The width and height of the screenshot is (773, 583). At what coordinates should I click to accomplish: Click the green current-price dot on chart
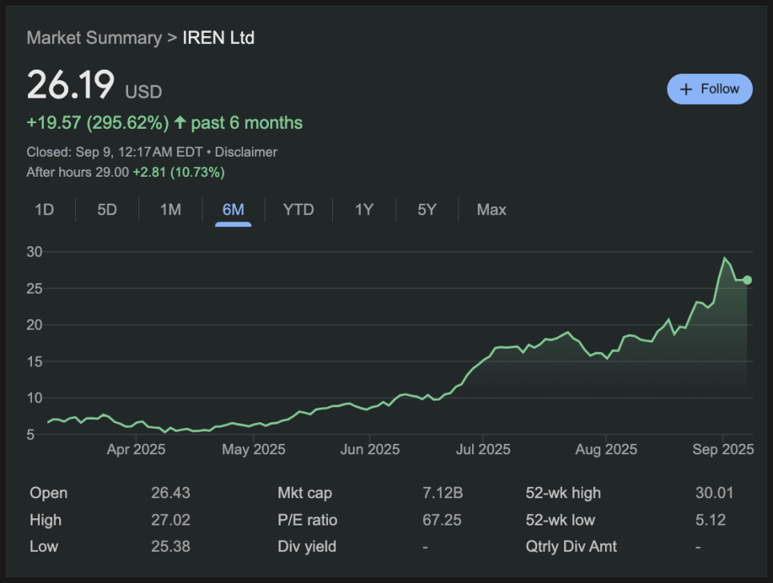tap(747, 280)
